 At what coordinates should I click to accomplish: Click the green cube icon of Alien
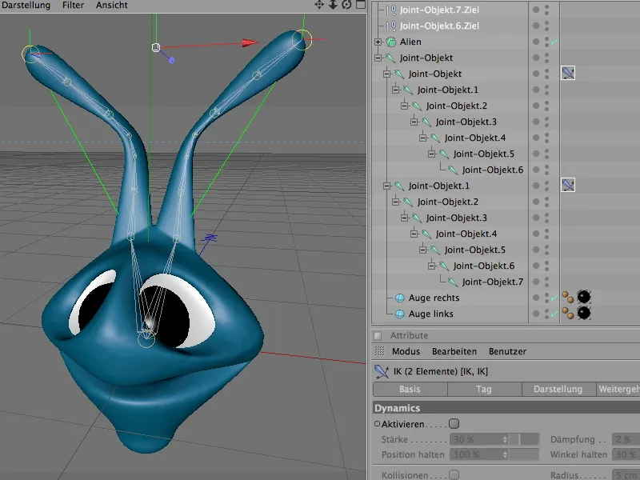pyautogui.click(x=391, y=42)
